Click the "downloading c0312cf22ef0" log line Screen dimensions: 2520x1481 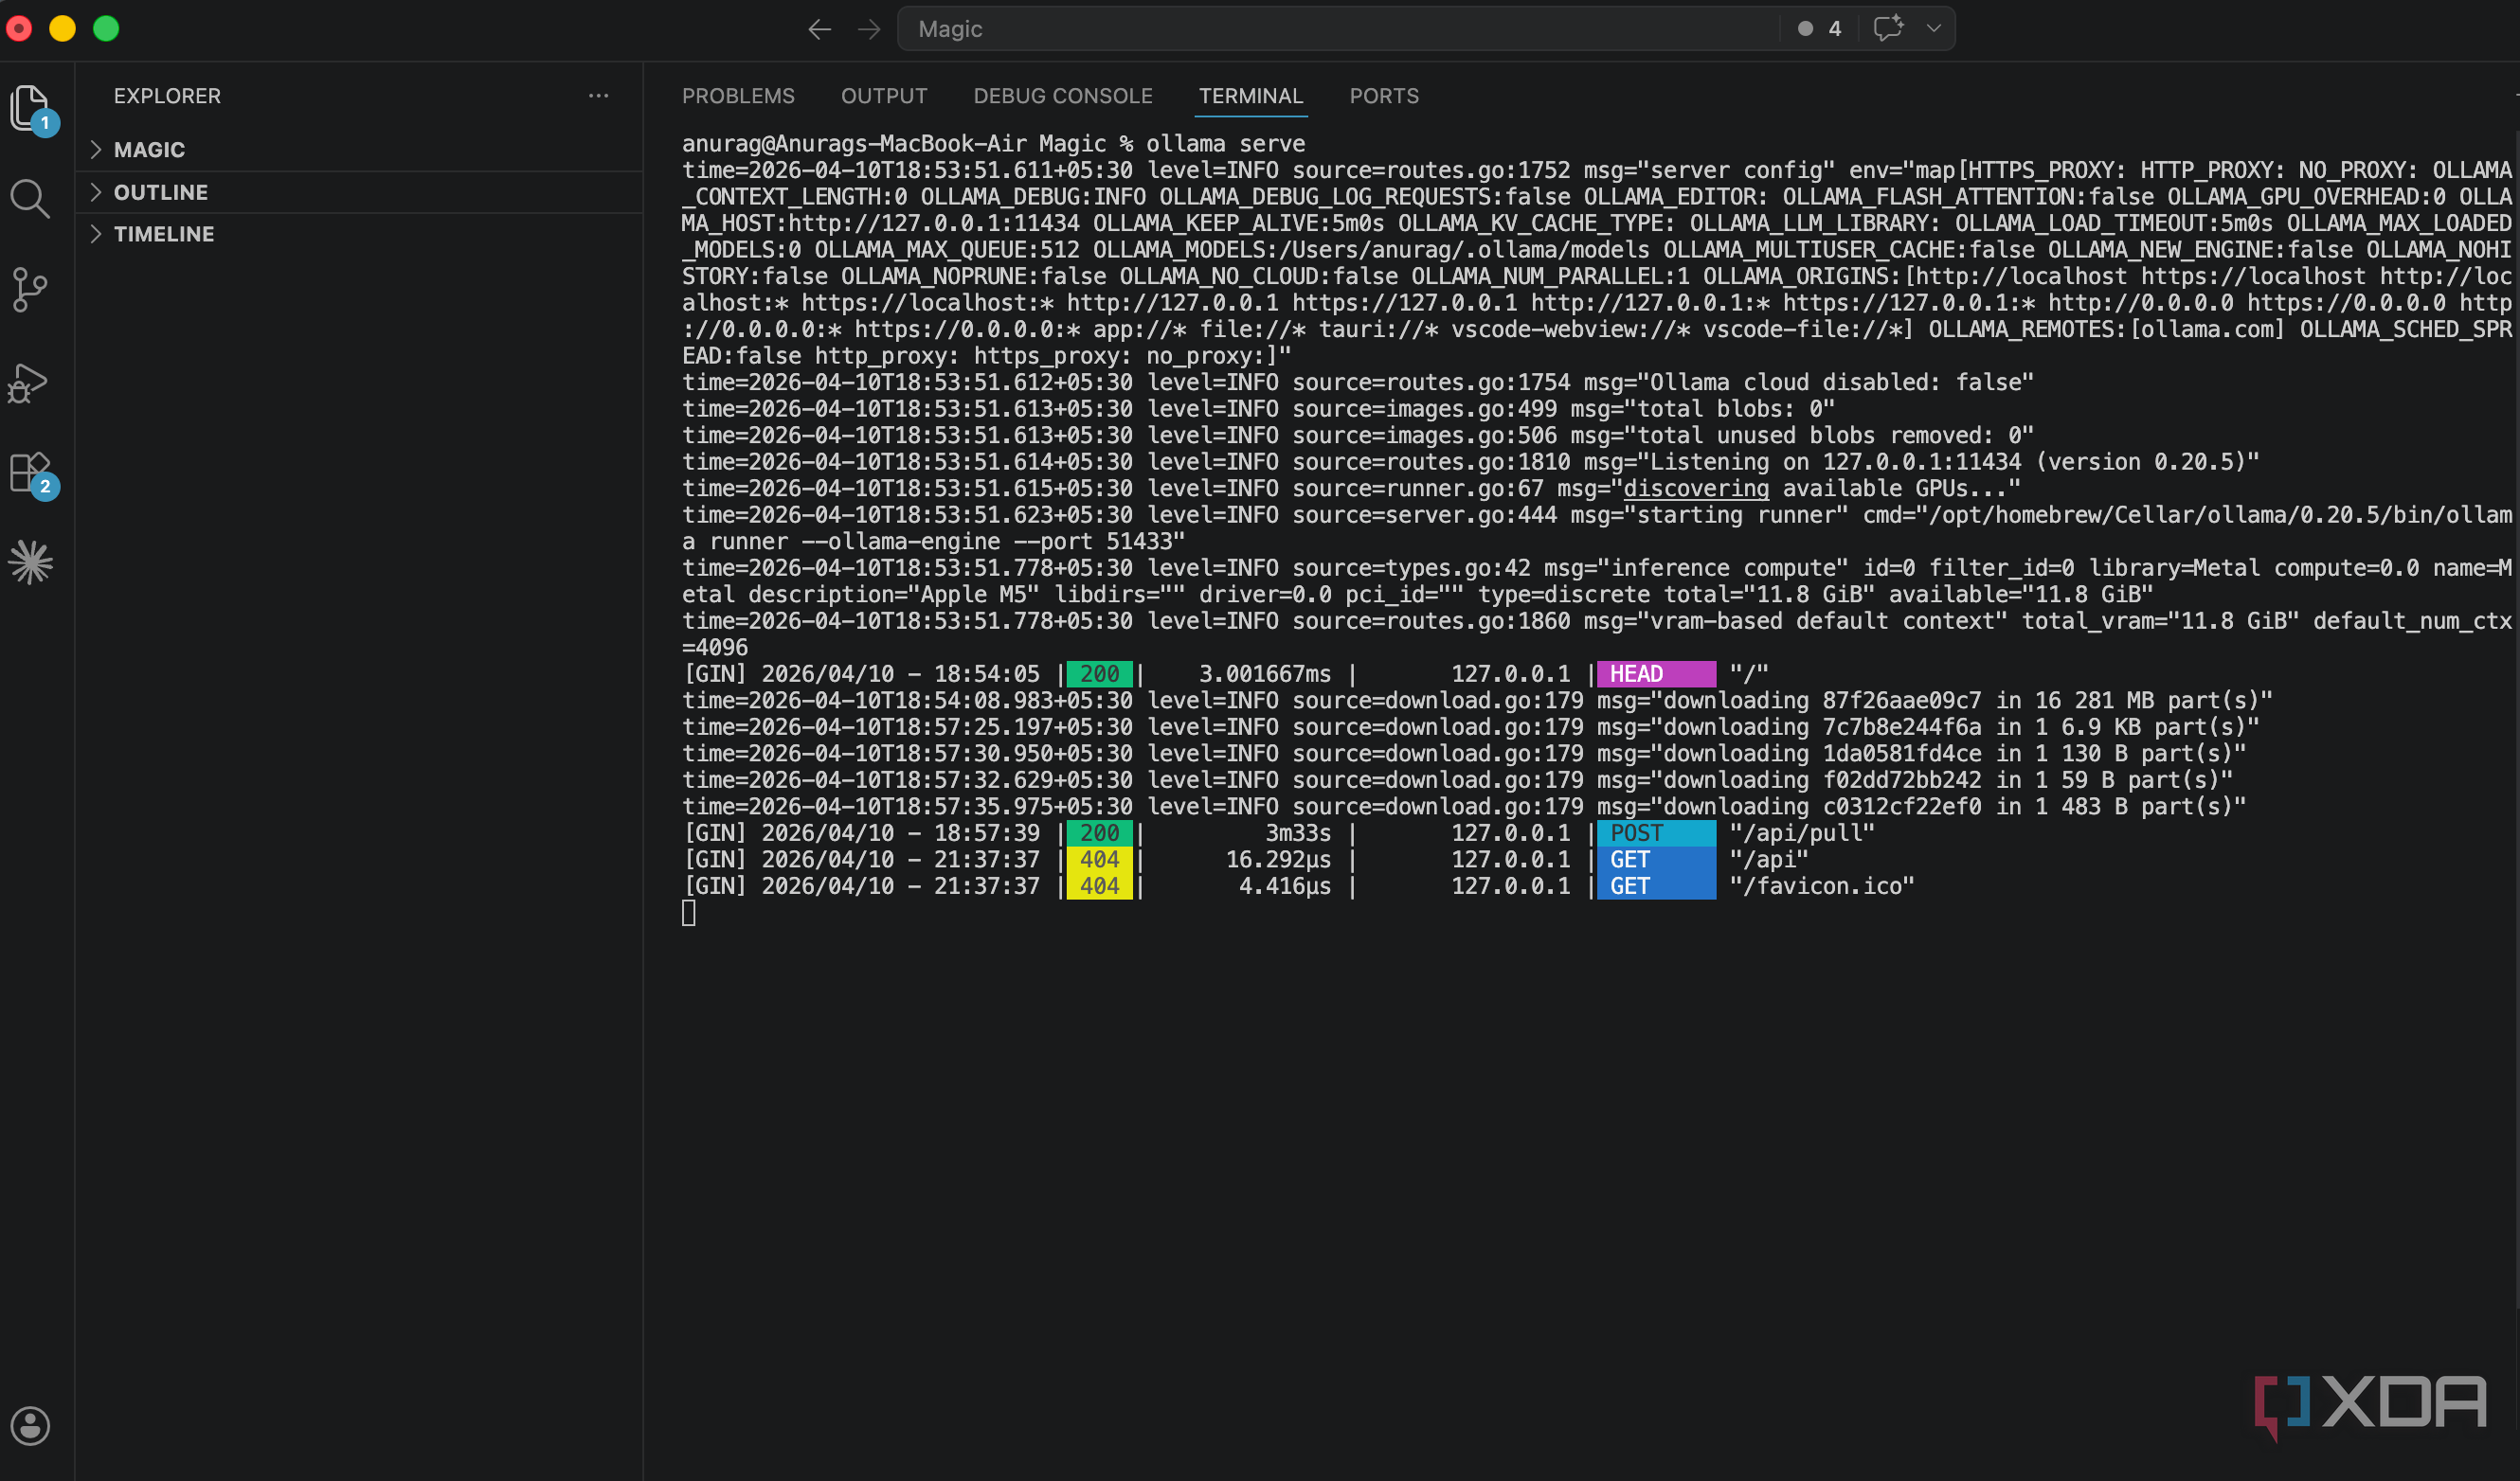click(x=1464, y=808)
